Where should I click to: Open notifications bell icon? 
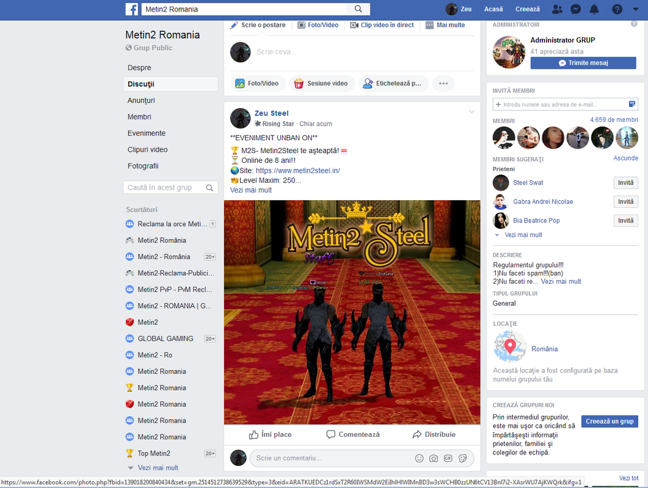(594, 9)
